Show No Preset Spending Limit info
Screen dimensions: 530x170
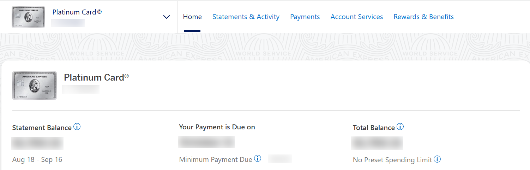click(x=437, y=159)
